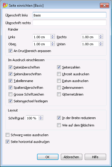This screenshot has height=167, width=112.
Task: Enable Uhrzeit ausdrucken option
Action: point(59,74)
